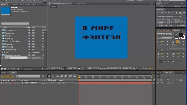Click Project panel search field
Viewport: 187px width, 105px height.
15,24
